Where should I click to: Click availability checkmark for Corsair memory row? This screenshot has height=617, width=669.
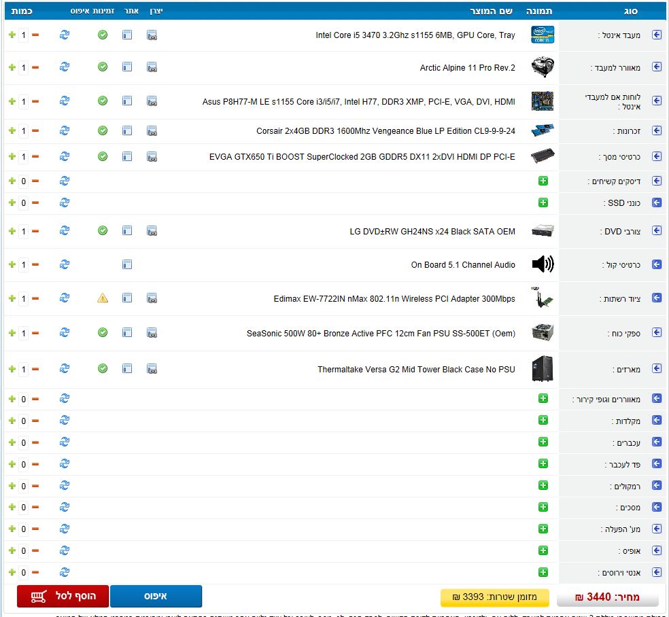click(x=103, y=130)
